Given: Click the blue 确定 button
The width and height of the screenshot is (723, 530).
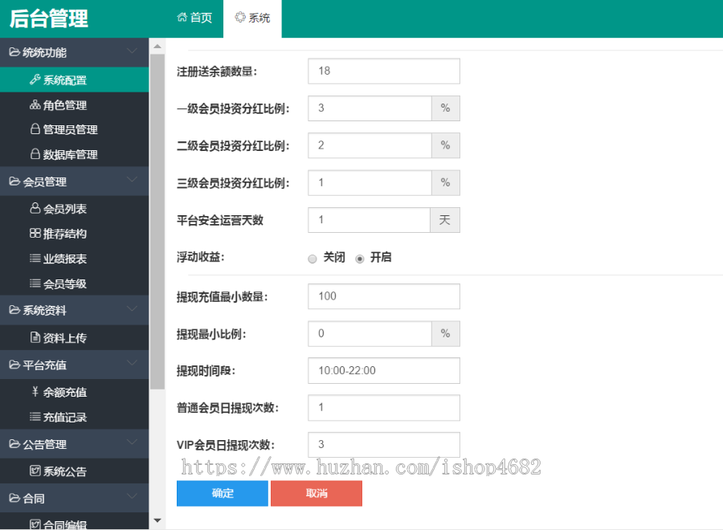Looking at the screenshot, I should click(x=223, y=493).
